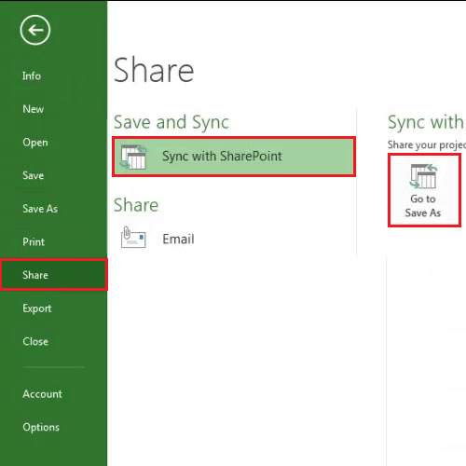Click the green Share section heading
Image resolution: width=466 pixels, height=466 pixels.
(136, 205)
